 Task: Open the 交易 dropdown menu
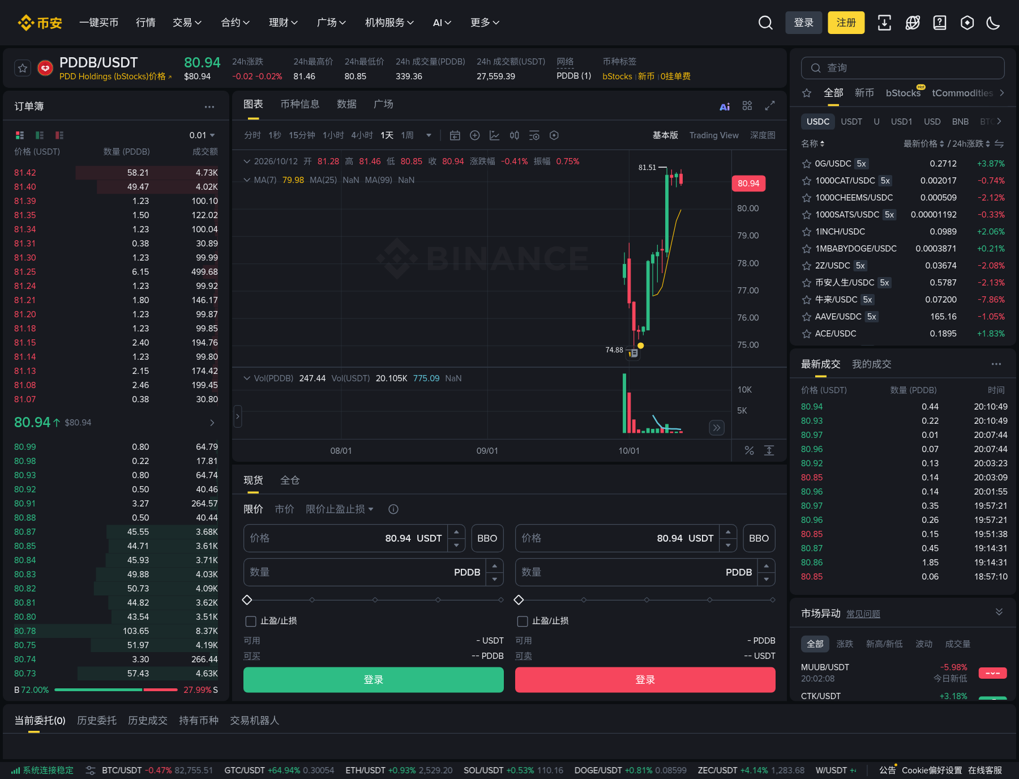(187, 23)
